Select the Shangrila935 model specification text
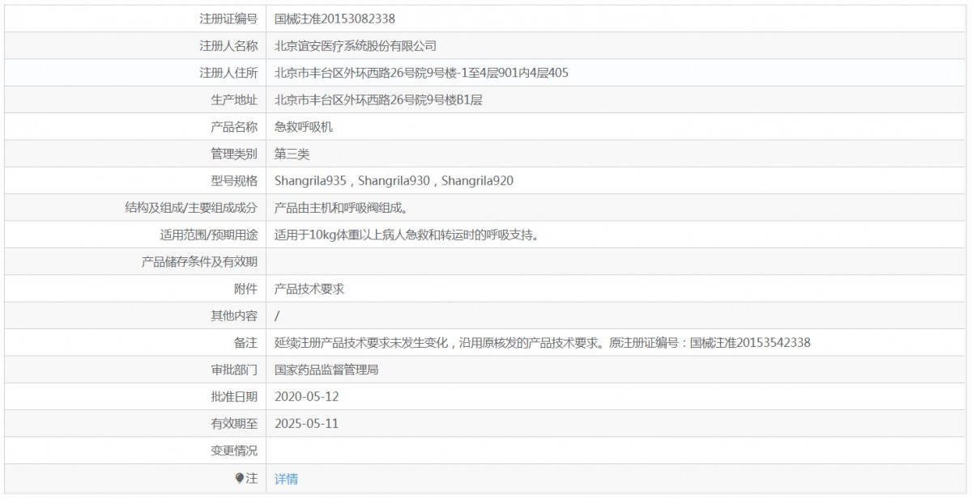Image resolution: width=972 pixels, height=499 pixels. [x=394, y=181]
